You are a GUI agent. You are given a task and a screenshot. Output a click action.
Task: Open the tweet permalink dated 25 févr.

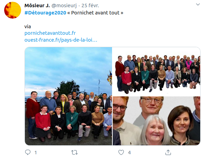[x=90, y=6]
